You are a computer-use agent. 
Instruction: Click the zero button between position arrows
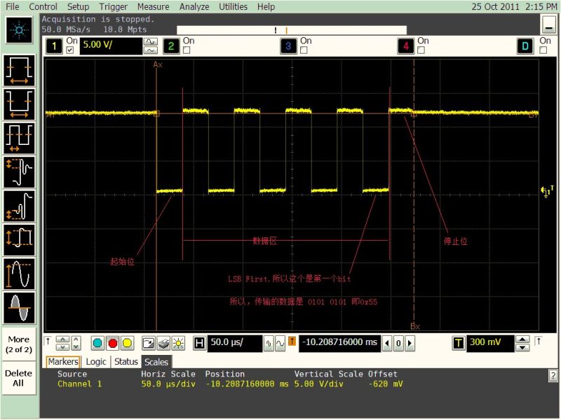[398, 343]
